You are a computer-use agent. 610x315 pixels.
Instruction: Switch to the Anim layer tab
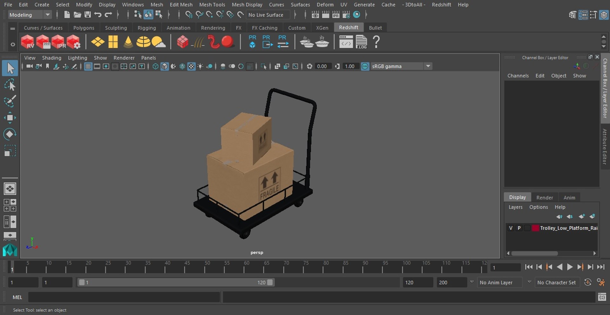(569, 197)
